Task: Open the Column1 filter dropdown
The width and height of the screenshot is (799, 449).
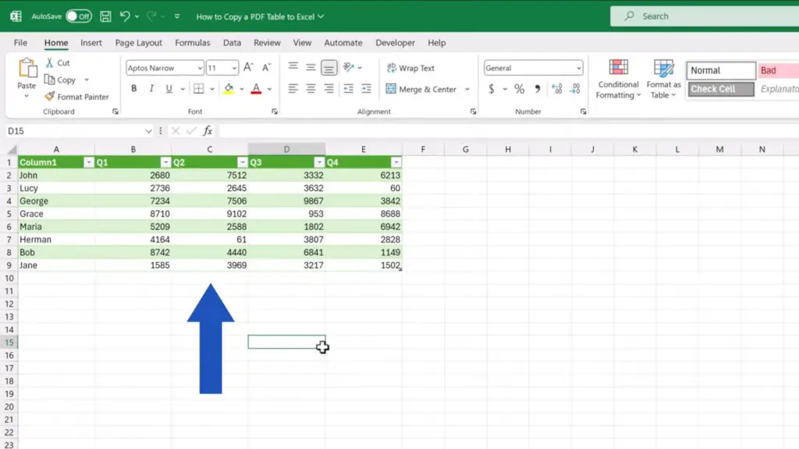Action: tap(89, 162)
